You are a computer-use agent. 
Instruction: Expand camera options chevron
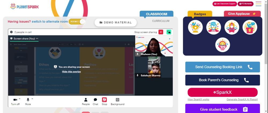tap(20, 99)
